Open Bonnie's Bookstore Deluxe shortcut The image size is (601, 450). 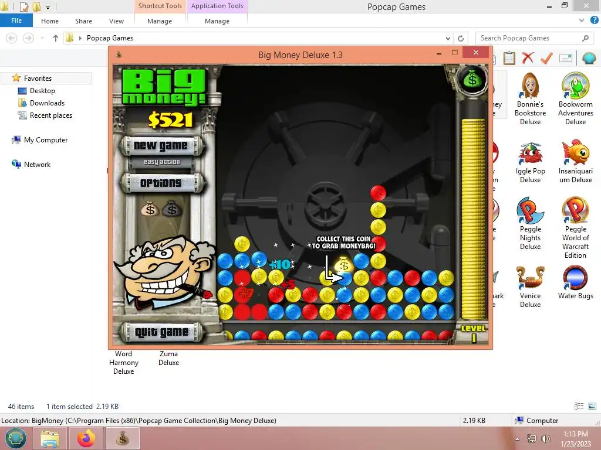tap(530, 99)
